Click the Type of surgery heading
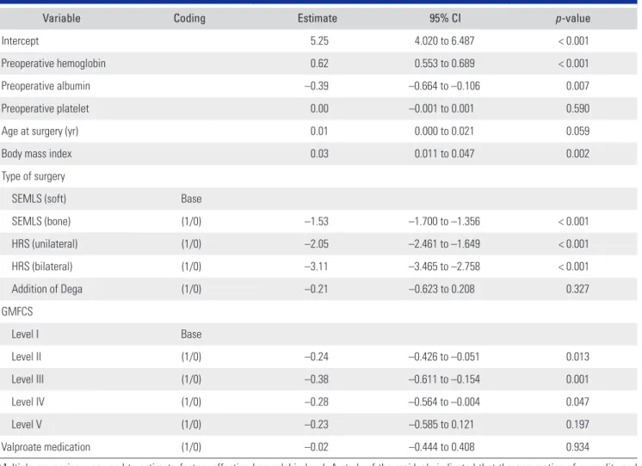Screen dimensions: 642x466 pos(34,176)
